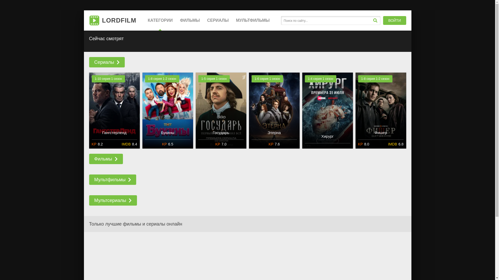
Task: Click the '1-4 серия 1 сезон' badge
Action: click(320, 79)
